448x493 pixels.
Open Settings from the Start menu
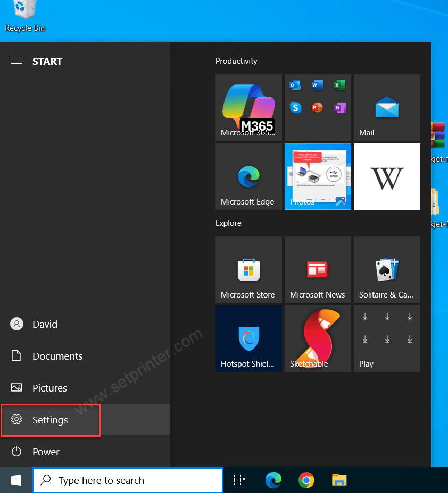85,420
